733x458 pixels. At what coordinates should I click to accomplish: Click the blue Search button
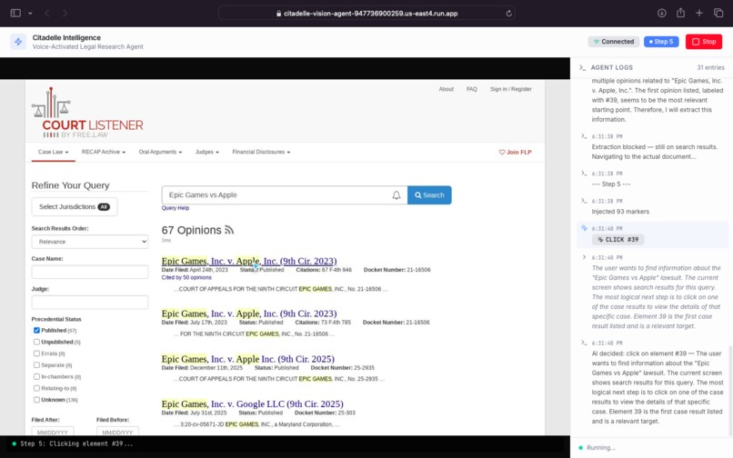pos(429,194)
